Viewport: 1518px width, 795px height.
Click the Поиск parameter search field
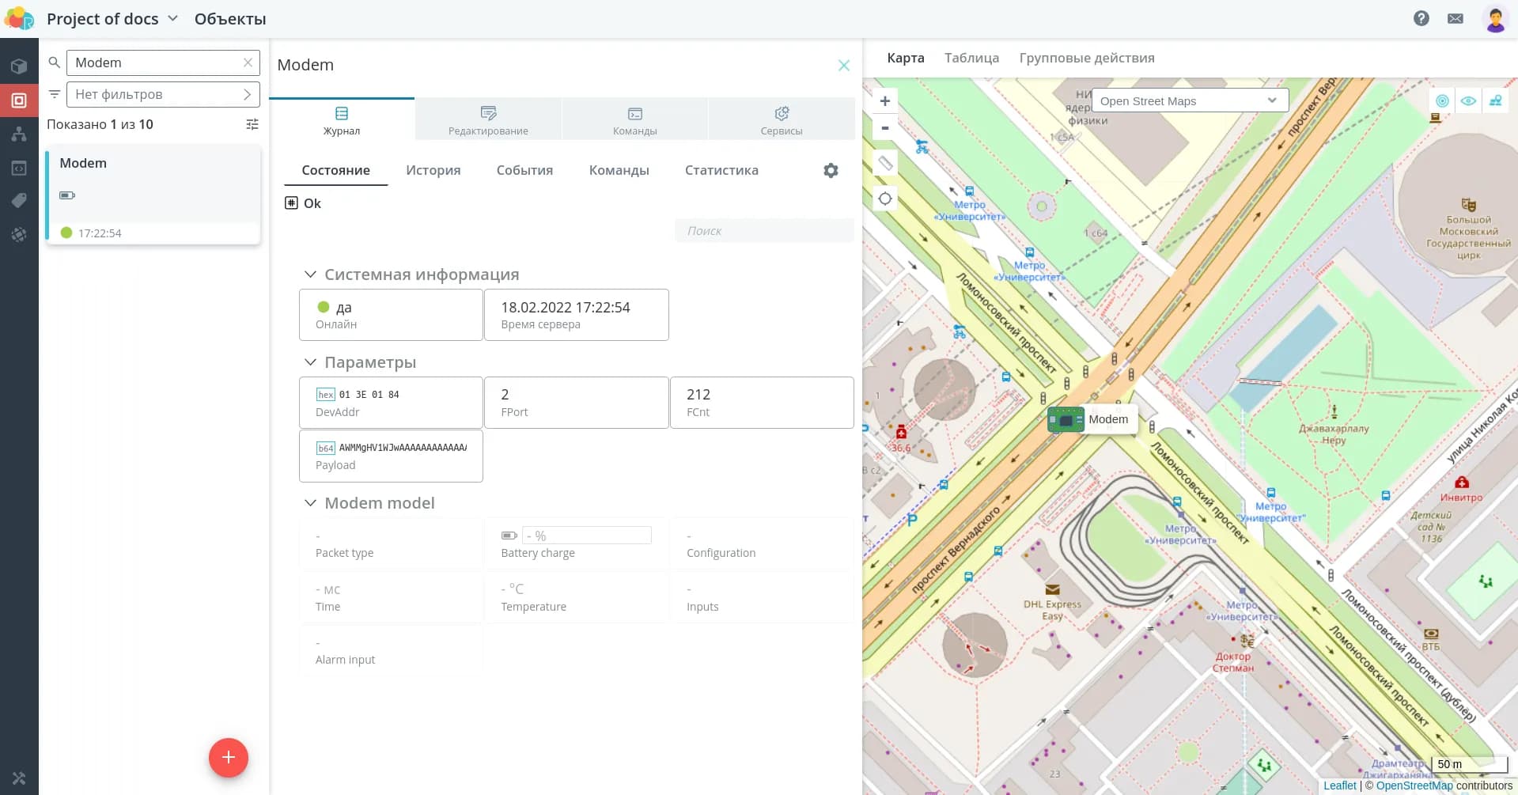[x=763, y=231]
